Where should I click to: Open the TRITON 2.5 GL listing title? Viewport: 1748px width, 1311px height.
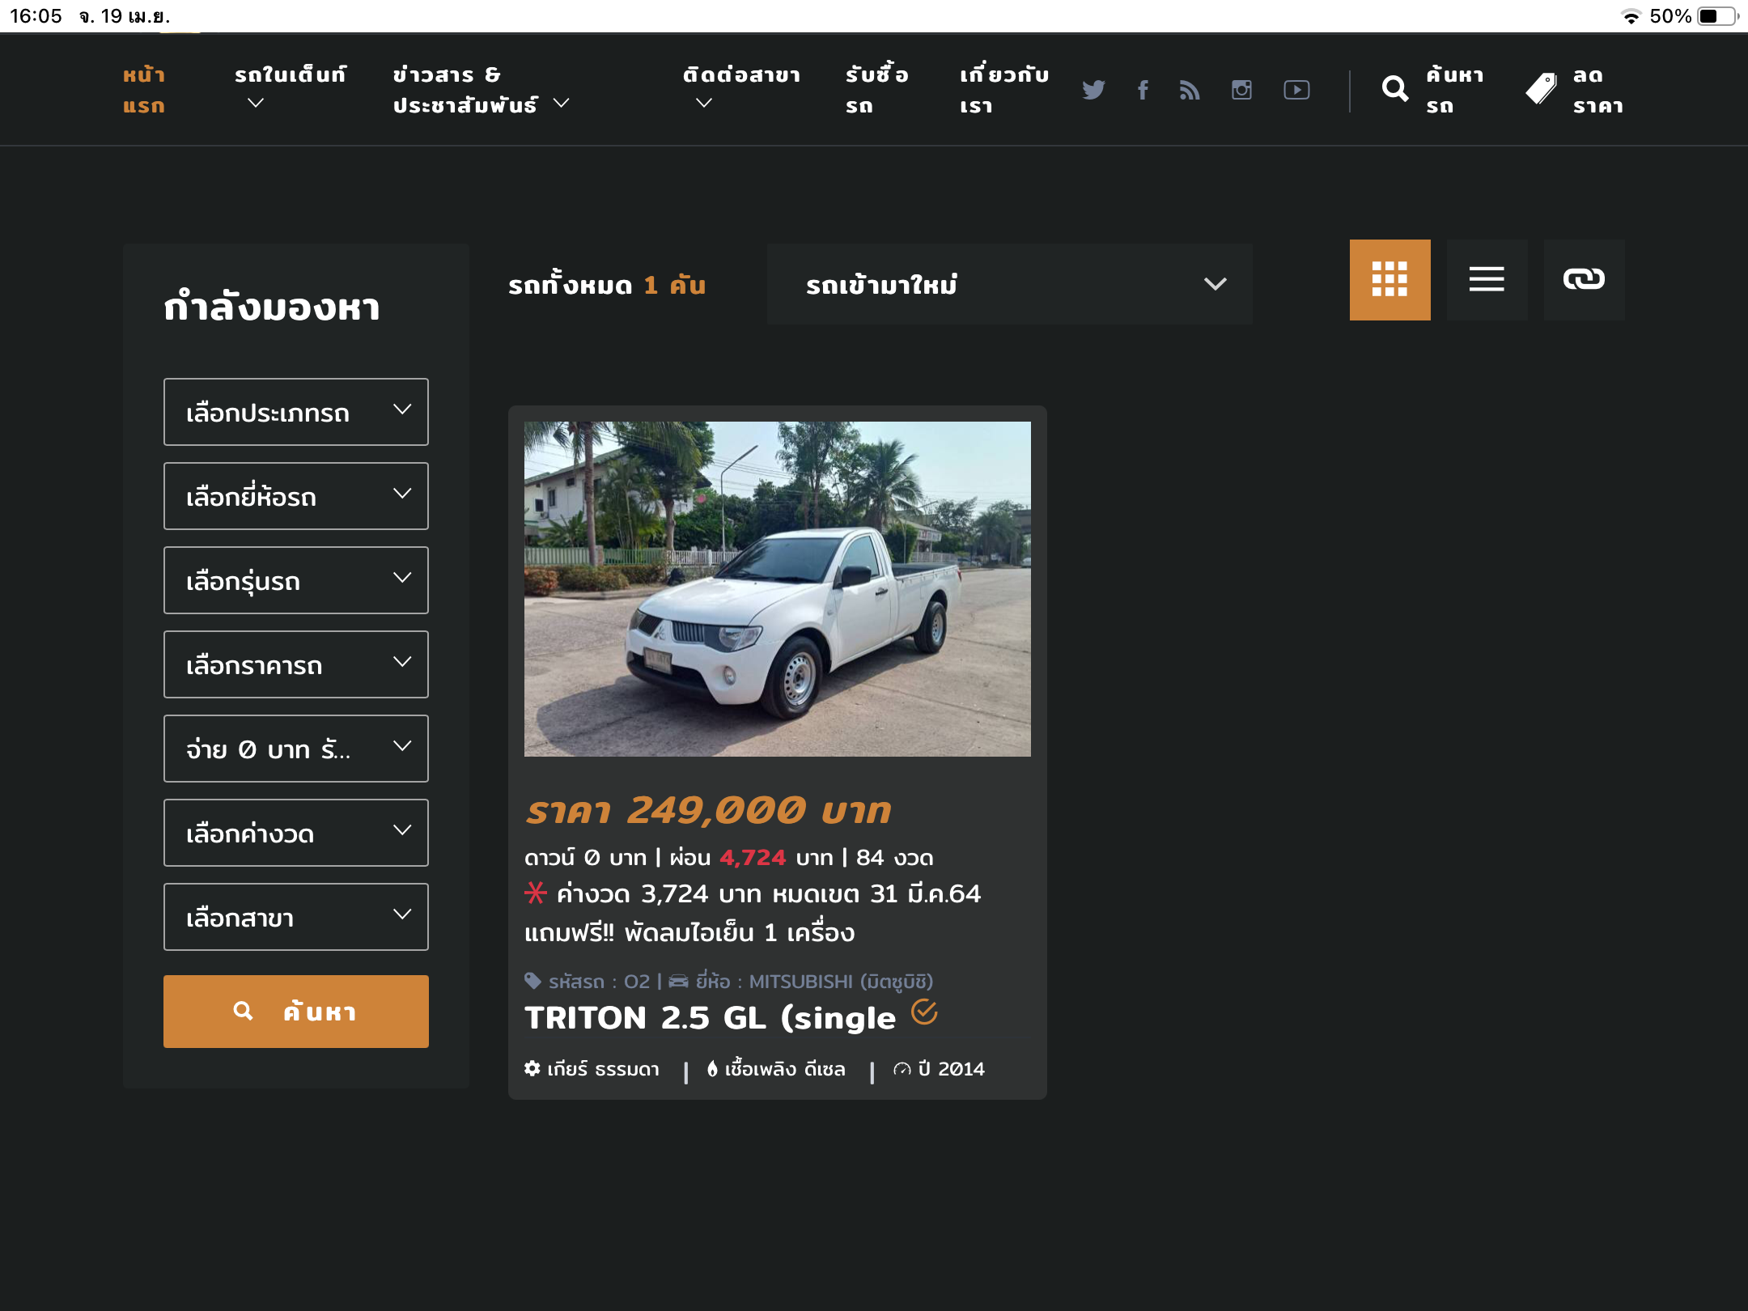(x=710, y=1018)
